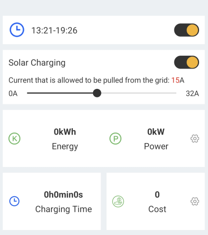
Task: Click the slider track near 32A
Action: [x=172, y=93]
